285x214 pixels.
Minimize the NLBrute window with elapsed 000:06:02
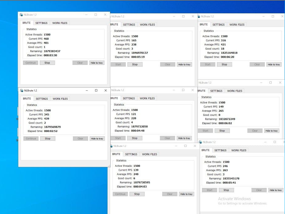(261, 83)
